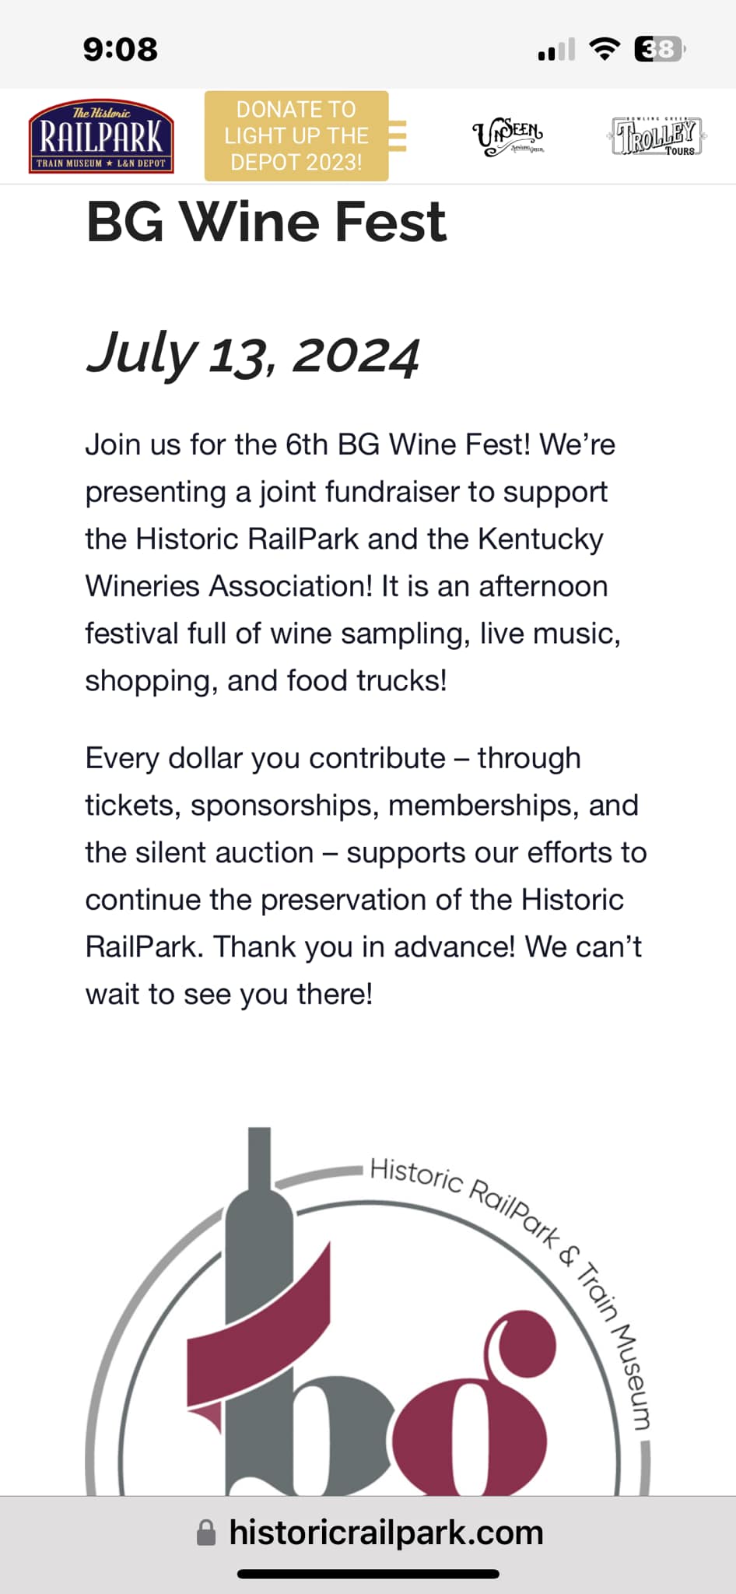Image resolution: width=736 pixels, height=1594 pixels.
Task: Tap the cellular signal icon
Action: click(556, 50)
